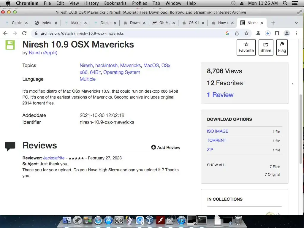Click the Reviews speech bubble icon
304x228 pixels.
[10, 147]
